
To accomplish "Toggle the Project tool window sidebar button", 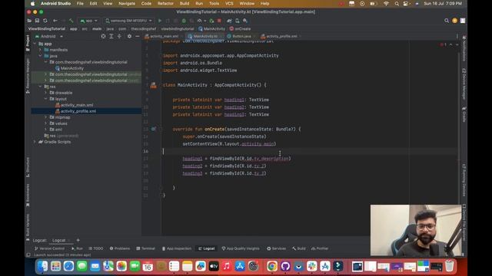I will (28, 43).
